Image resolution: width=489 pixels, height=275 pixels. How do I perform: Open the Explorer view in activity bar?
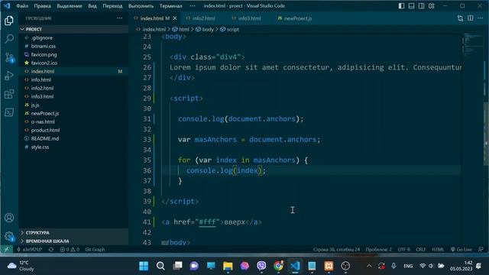tap(9, 21)
